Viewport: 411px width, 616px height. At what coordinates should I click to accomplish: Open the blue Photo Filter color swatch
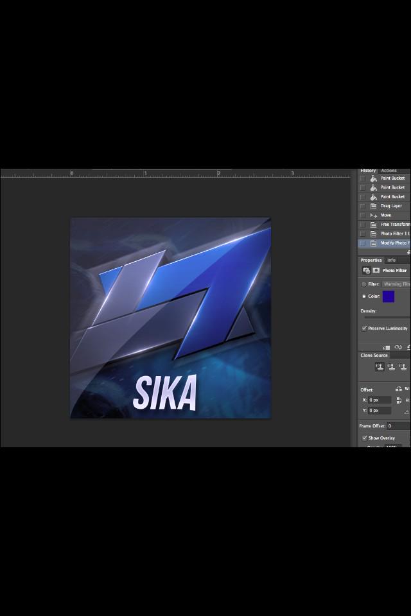click(388, 296)
